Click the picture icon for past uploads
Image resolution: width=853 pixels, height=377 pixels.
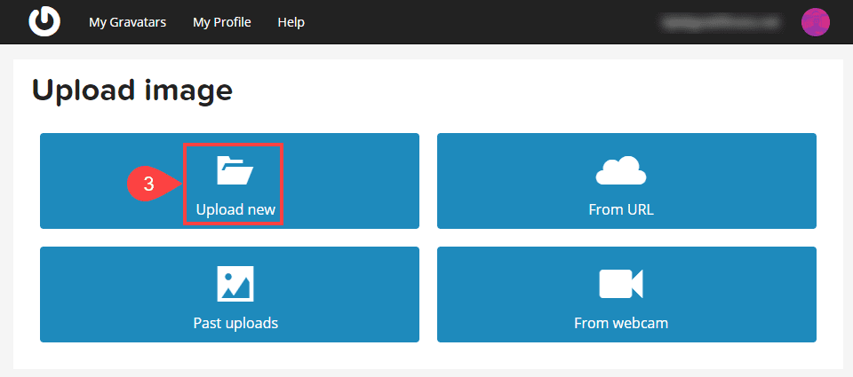tap(235, 283)
